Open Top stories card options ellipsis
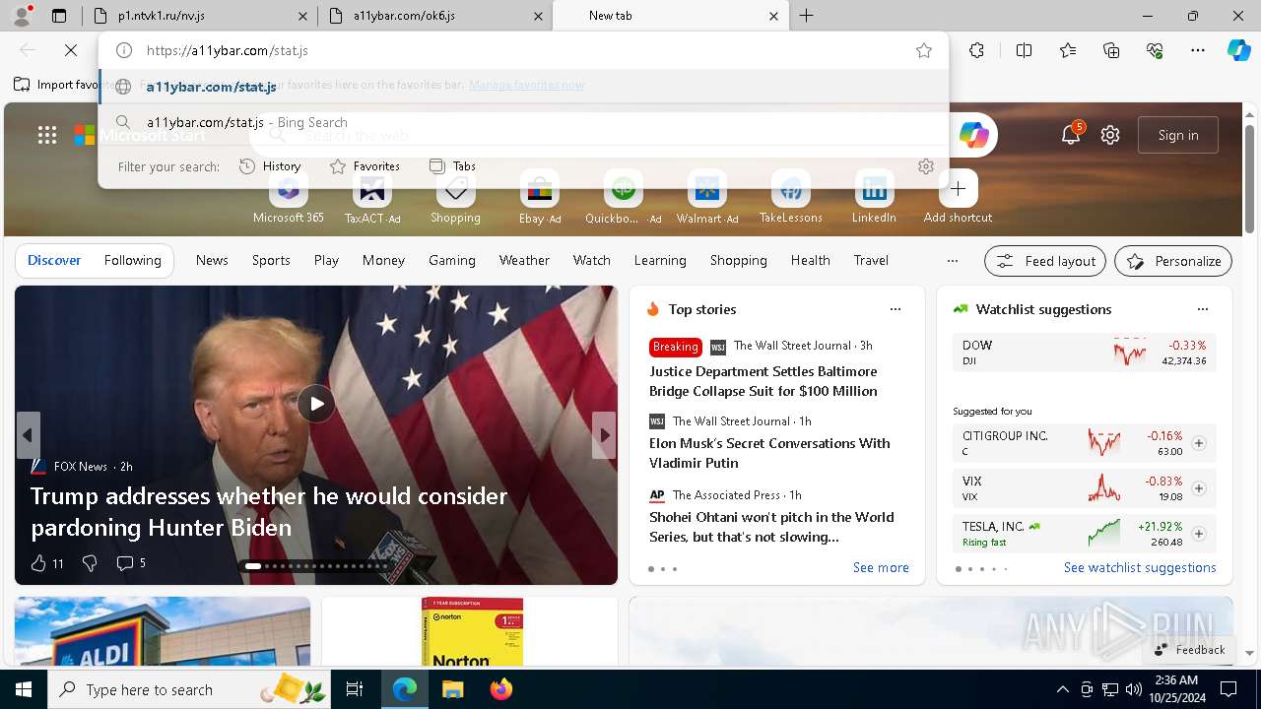 [x=896, y=309]
